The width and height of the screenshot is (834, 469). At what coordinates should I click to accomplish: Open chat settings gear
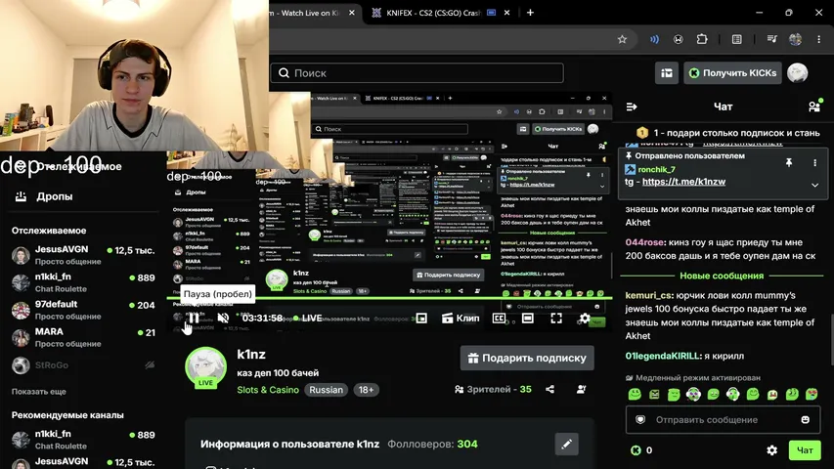click(771, 450)
